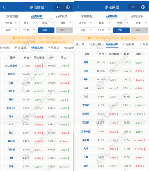Open 华凌 brand link
Viewport: 149px width, 171px height.
click(86, 97)
